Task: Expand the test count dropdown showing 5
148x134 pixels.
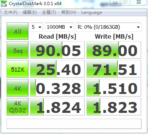Action: [x=36, y=27]
